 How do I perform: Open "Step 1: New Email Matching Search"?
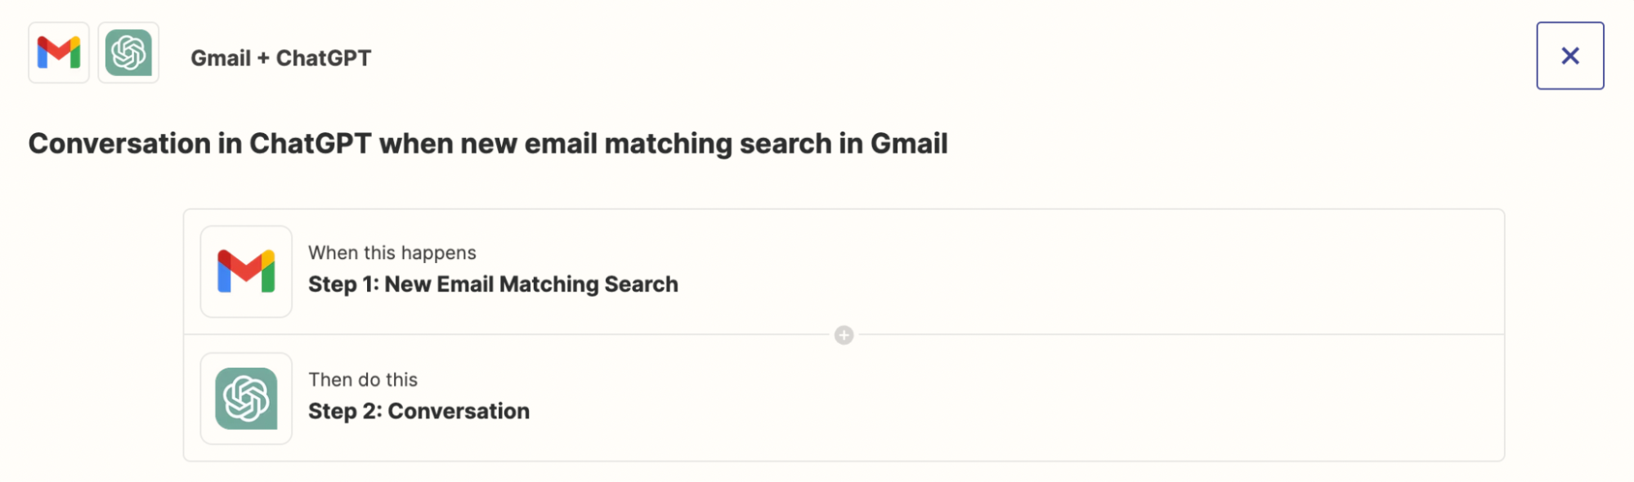tap(493, 284)
